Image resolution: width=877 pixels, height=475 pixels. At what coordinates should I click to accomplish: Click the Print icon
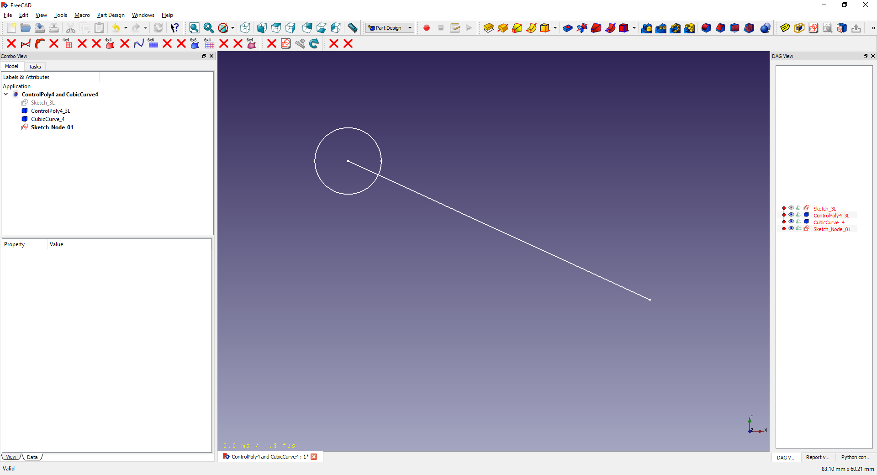coord(54,28)
